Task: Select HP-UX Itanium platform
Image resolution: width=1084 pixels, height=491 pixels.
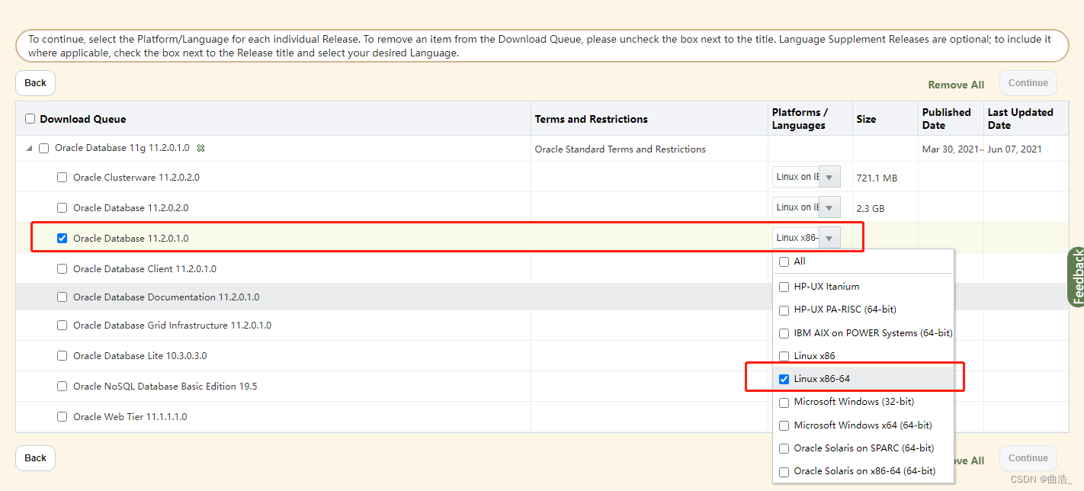Action: (784, 287)
